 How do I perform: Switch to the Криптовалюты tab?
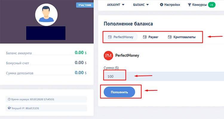[x=182, y=37]
